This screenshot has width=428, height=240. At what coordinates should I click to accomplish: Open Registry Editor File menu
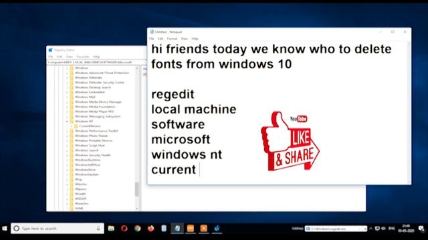51,57
